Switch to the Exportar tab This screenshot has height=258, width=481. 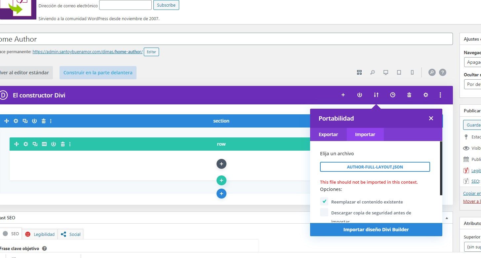pyautogui.click(x=328, y=134)
